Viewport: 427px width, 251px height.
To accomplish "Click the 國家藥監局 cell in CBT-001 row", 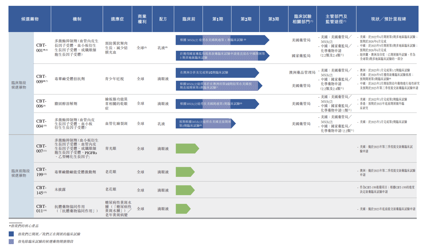I will (301, 56).
